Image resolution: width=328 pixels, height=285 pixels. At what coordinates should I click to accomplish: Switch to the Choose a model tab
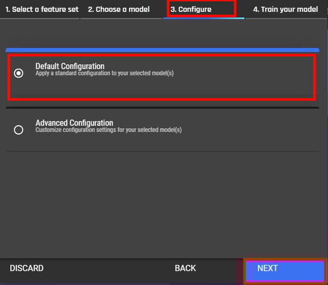click(x=119, y=9)
